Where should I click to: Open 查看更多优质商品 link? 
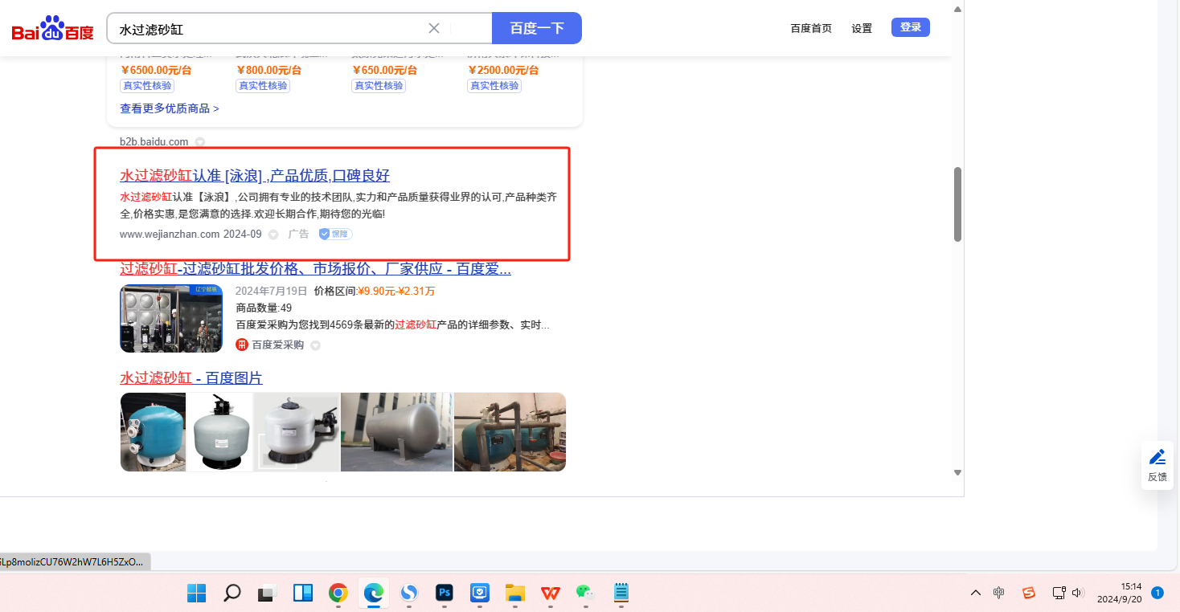(x=170, y=108)
